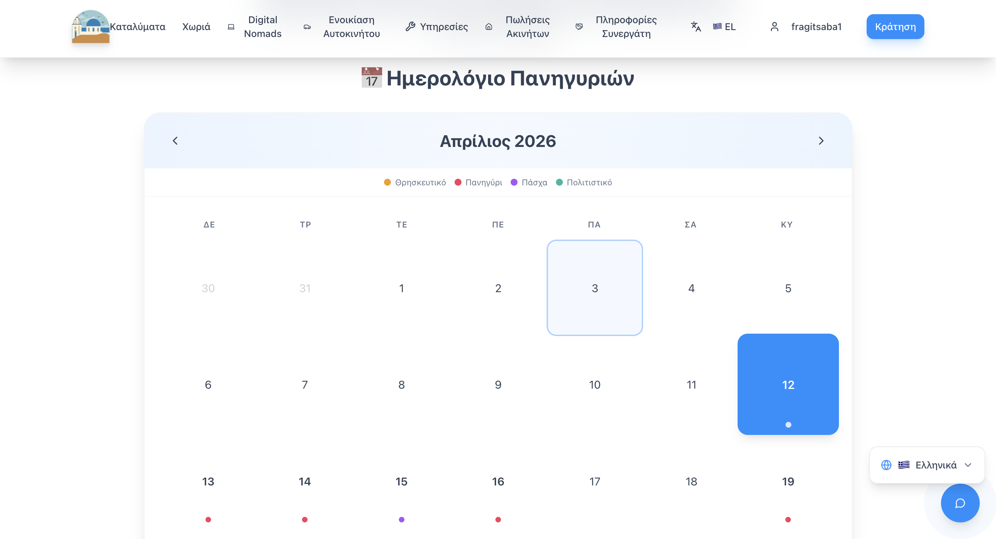
Task: Open the Καταλύματα menu item
Action: coord(138,26)
